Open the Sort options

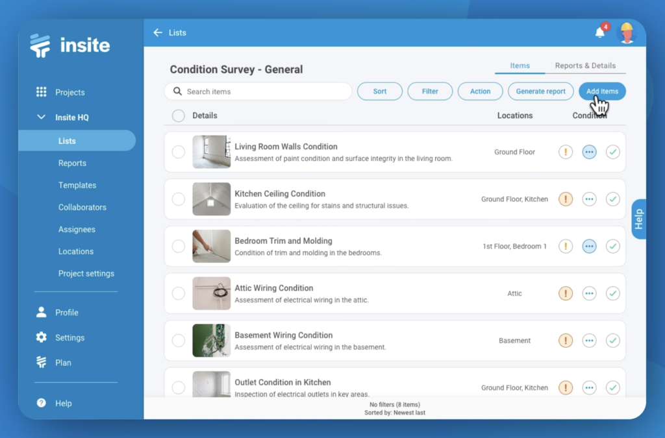tap(379, 91)
